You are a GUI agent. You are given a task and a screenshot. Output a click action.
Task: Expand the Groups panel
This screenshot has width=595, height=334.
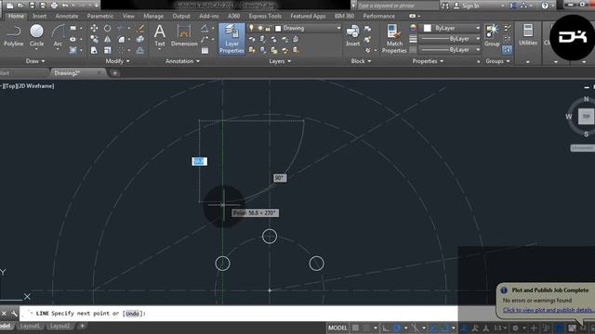pyautogui.click(x=498, y=61)
